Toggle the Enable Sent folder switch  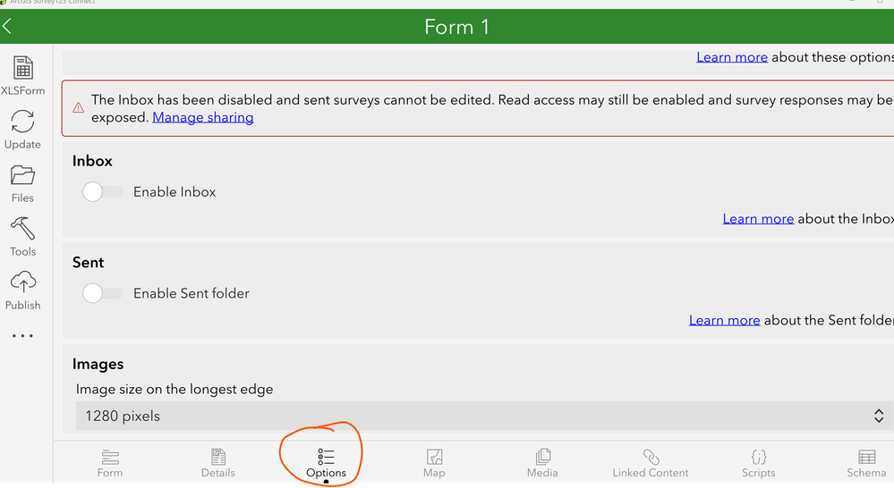point(102,293)
